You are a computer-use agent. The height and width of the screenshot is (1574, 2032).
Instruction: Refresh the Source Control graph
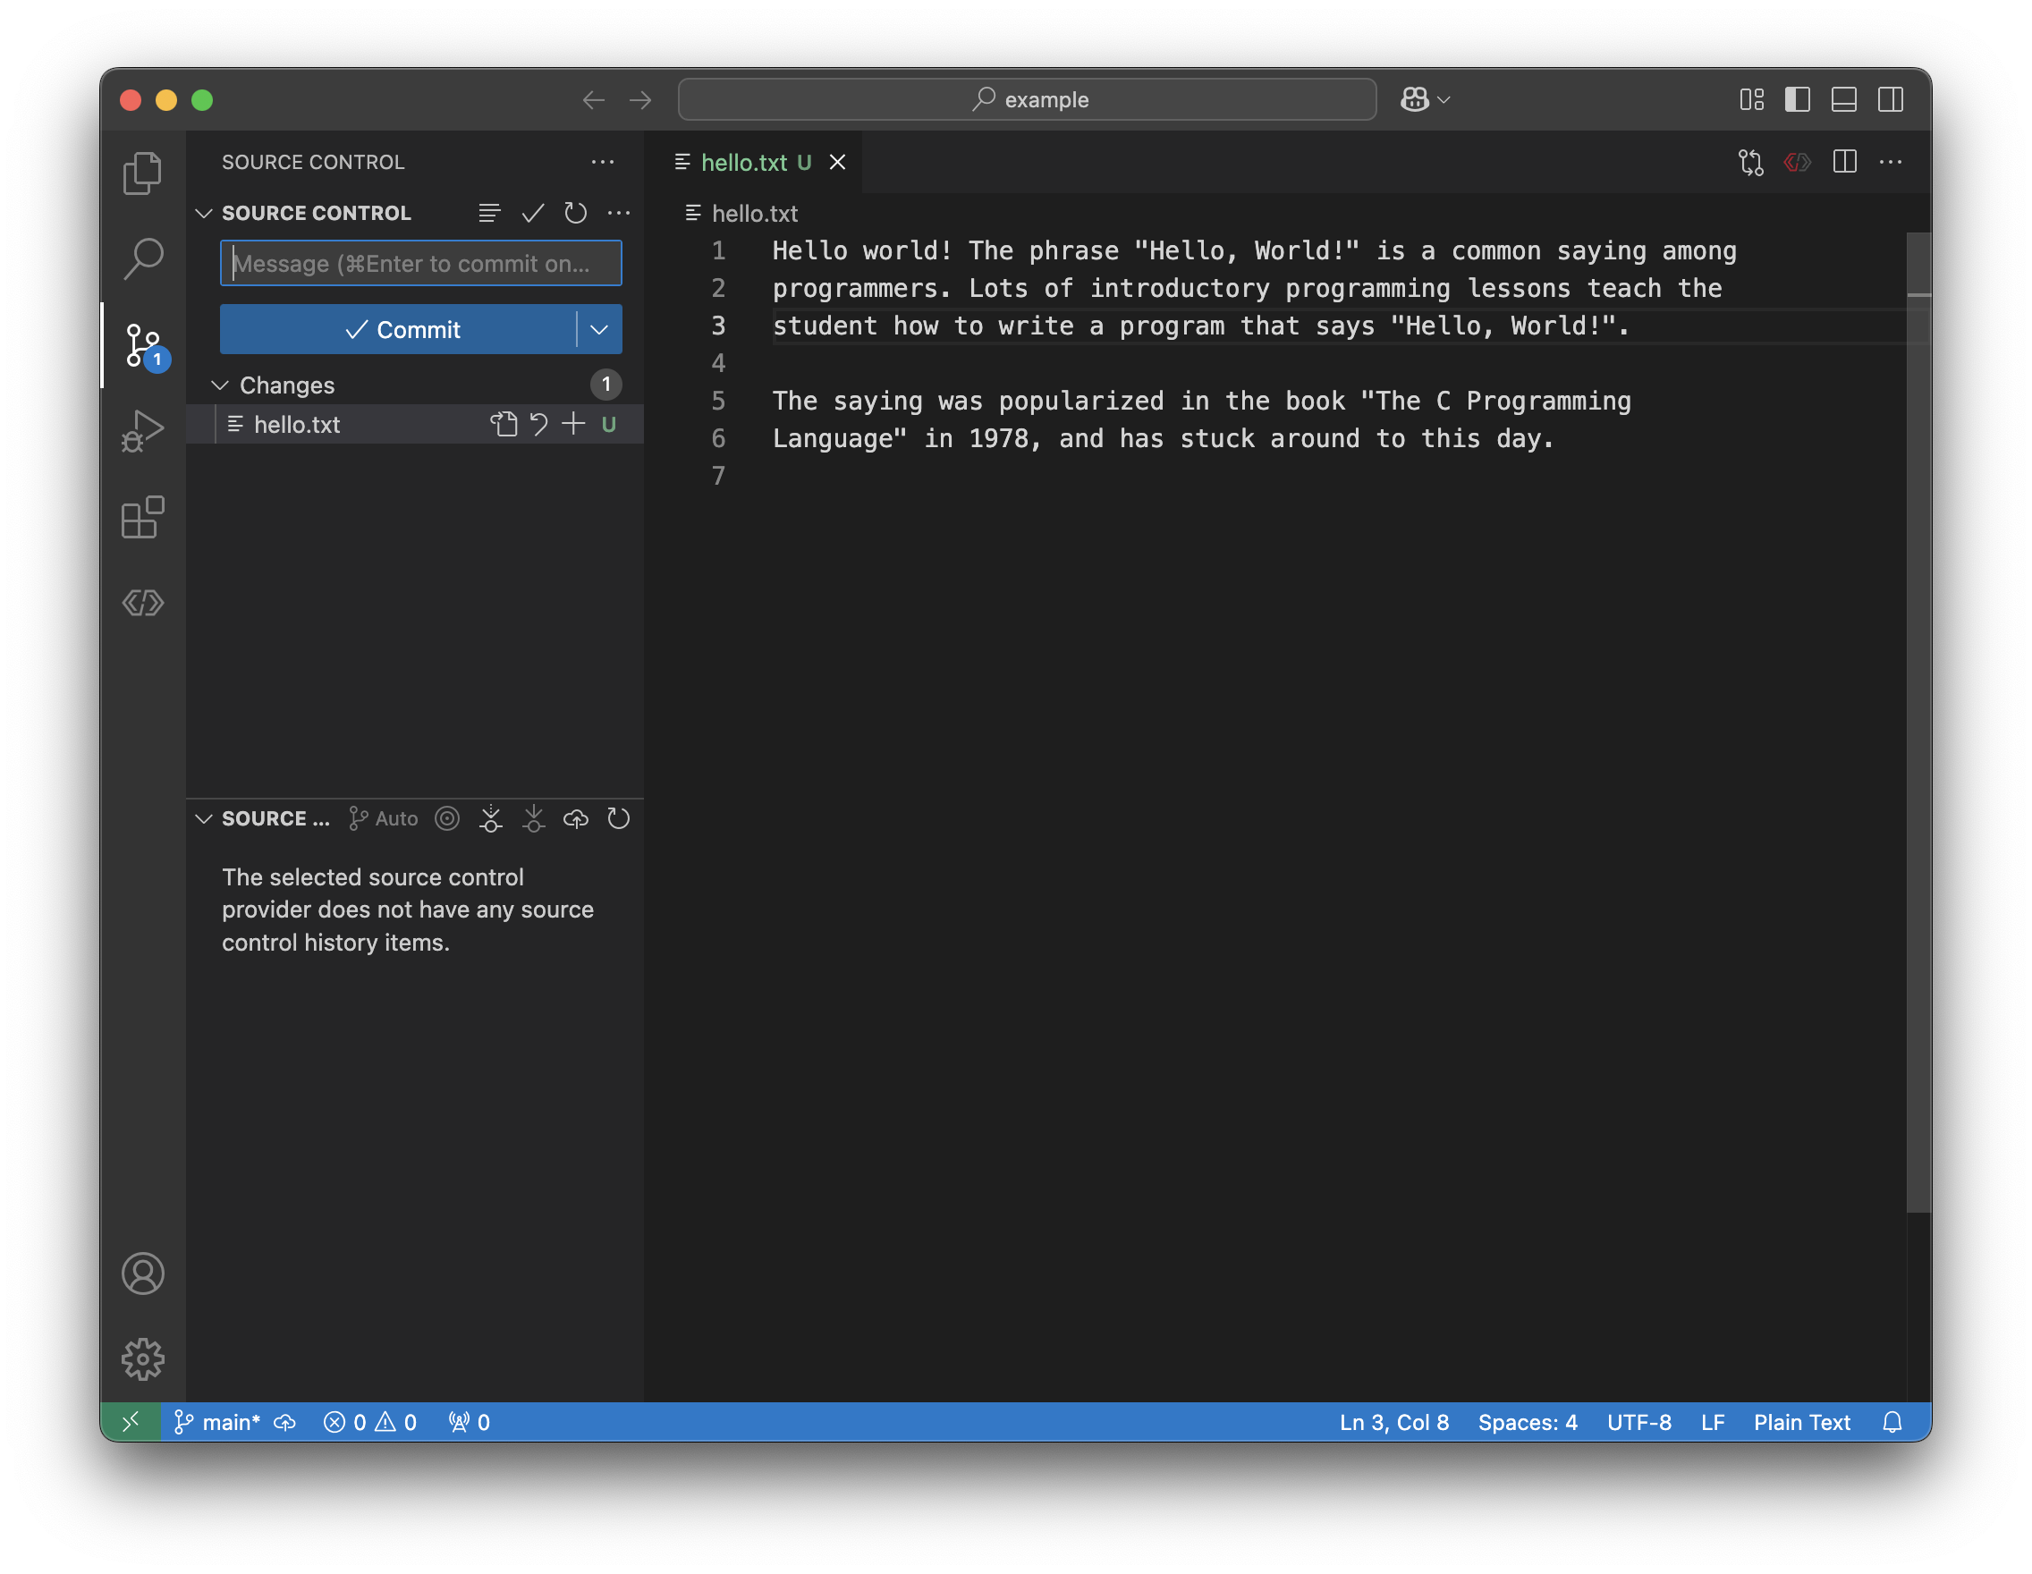pyautogui.click(x=619, y=818)
